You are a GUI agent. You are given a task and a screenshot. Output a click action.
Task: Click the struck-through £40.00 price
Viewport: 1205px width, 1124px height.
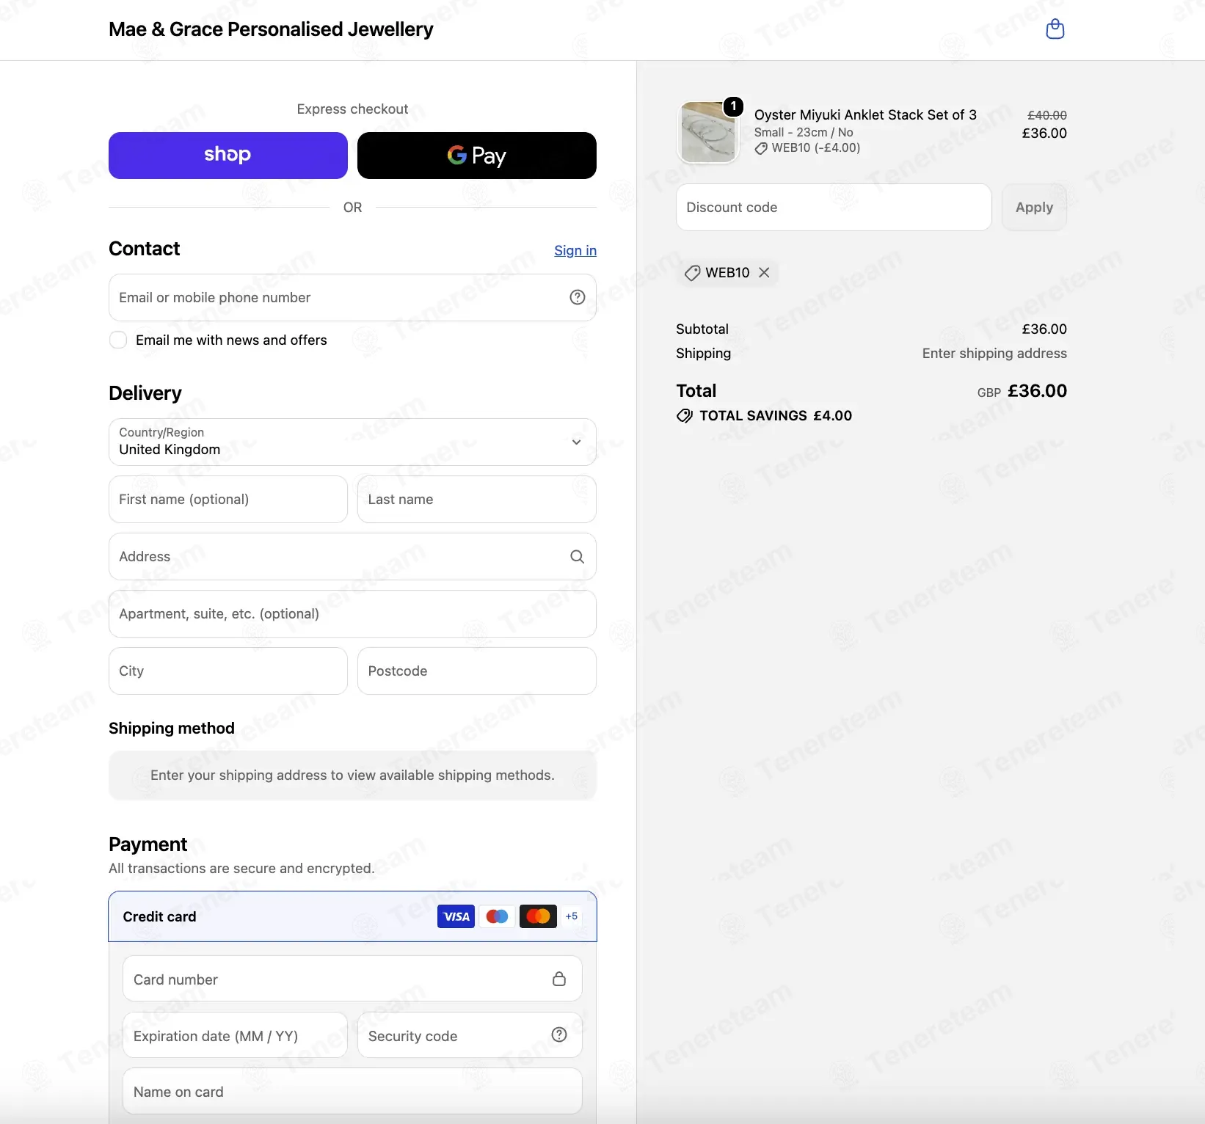coord(1047,115)
